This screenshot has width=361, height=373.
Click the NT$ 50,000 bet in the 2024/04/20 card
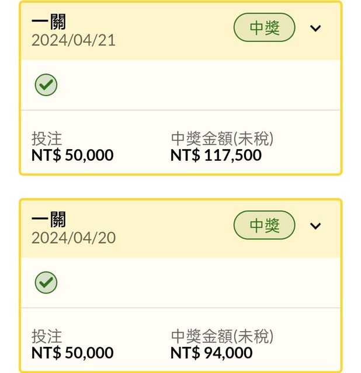(72, 353)
